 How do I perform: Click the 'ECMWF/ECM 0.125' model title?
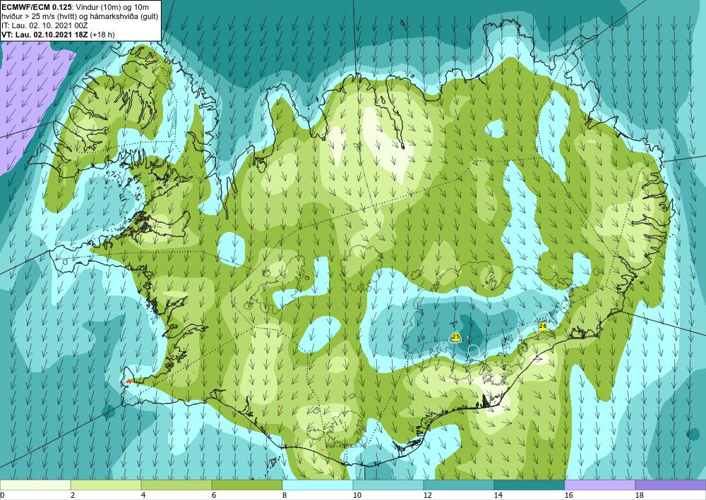pyautogui.click(x=35, y=7)
